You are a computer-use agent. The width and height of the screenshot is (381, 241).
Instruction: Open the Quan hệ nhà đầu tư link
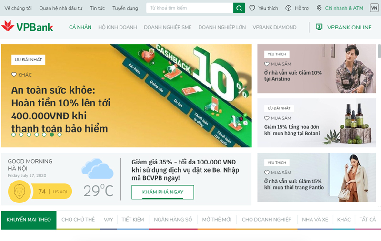[61, 8]
